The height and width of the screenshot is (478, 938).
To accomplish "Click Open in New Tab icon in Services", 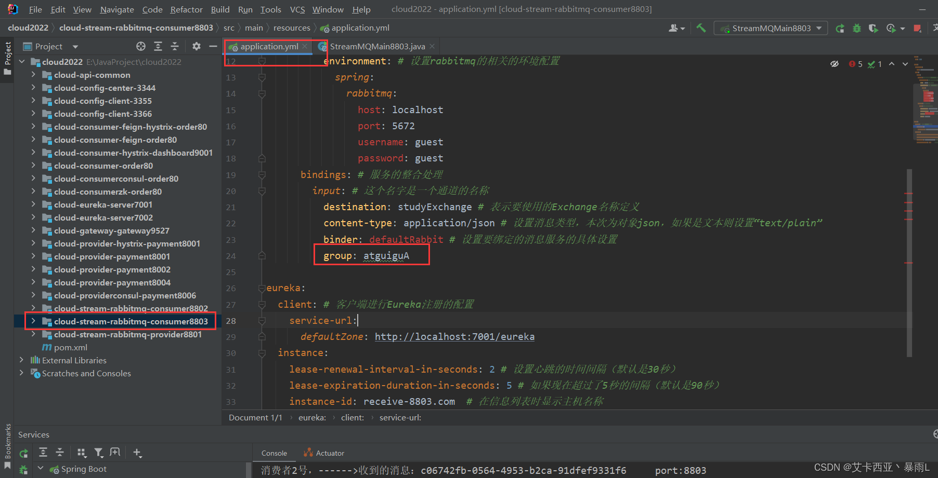I will coord(115,453).
